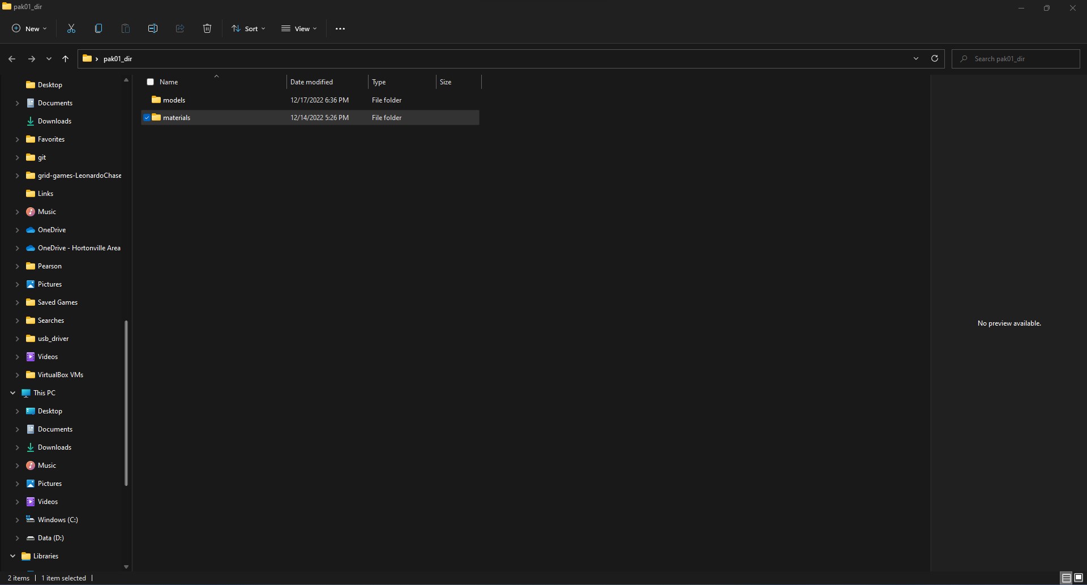Screen dimensions: 1087x585
Task: Go back with the Back arrow
Action: click(12, 58)
